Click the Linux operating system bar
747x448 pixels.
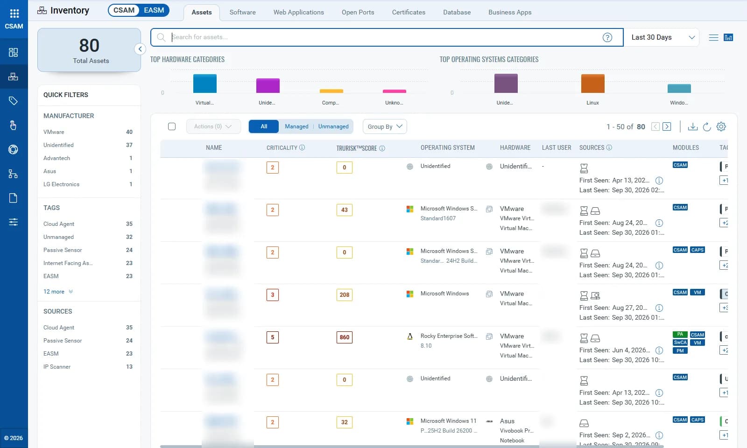point(593,84)
